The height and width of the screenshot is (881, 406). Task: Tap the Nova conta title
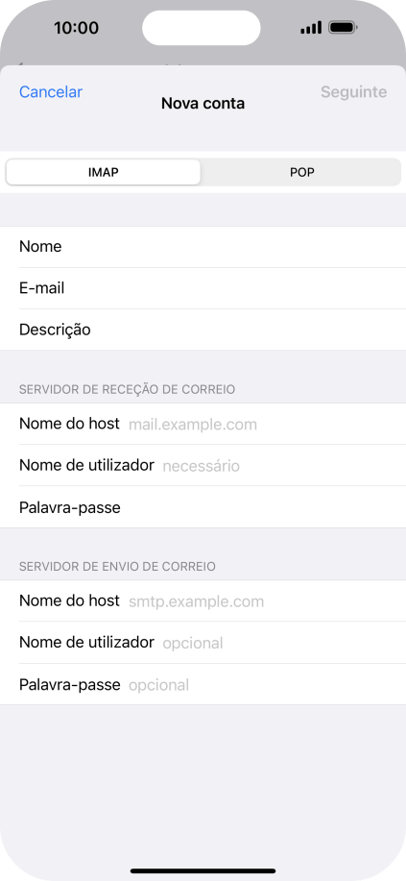click(203, 104)
